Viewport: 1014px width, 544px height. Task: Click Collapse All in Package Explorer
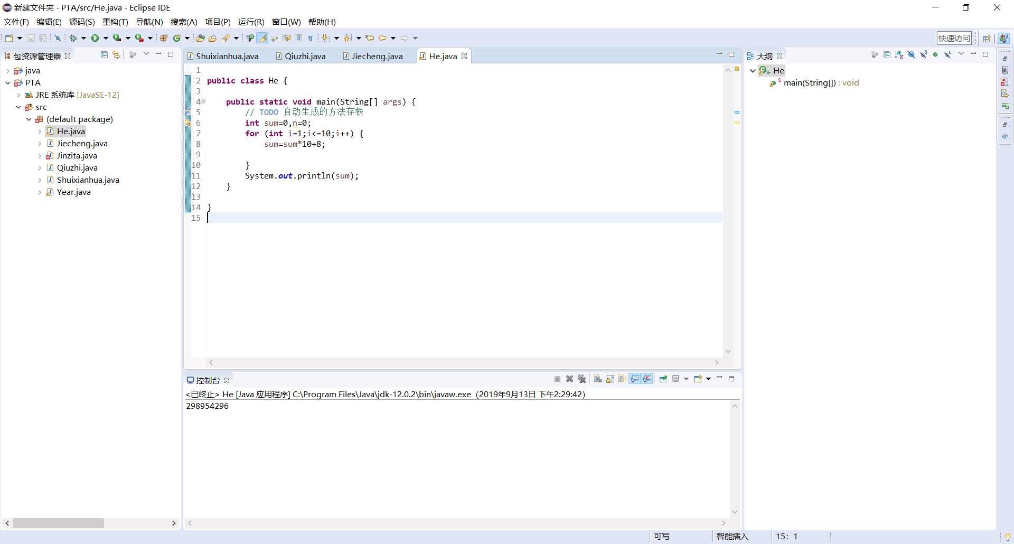104,54
